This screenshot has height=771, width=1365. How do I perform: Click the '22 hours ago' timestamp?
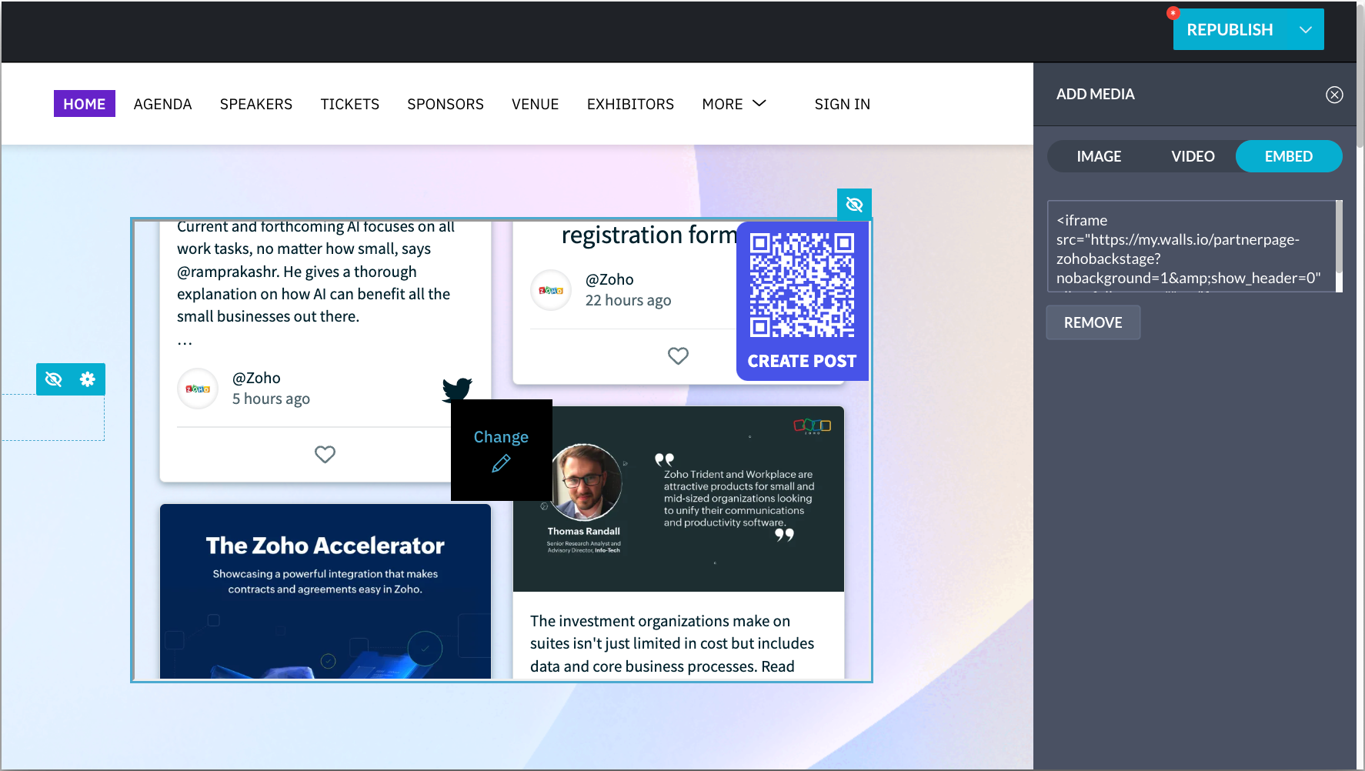(628, 300)
